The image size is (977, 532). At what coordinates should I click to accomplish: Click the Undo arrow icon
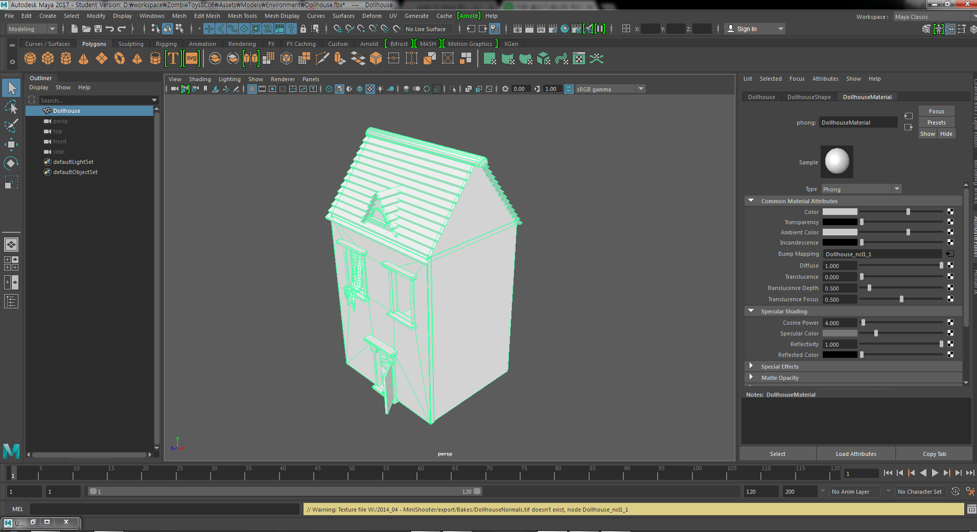(110, 29)
